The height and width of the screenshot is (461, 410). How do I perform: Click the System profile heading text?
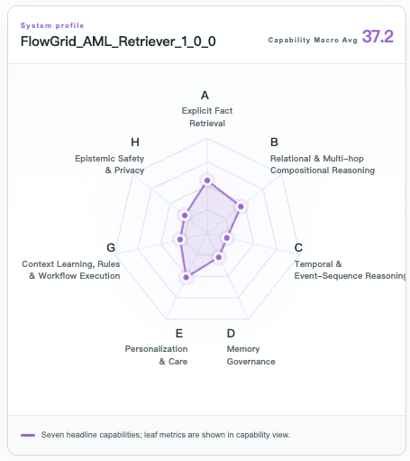[x=52, y=25]
